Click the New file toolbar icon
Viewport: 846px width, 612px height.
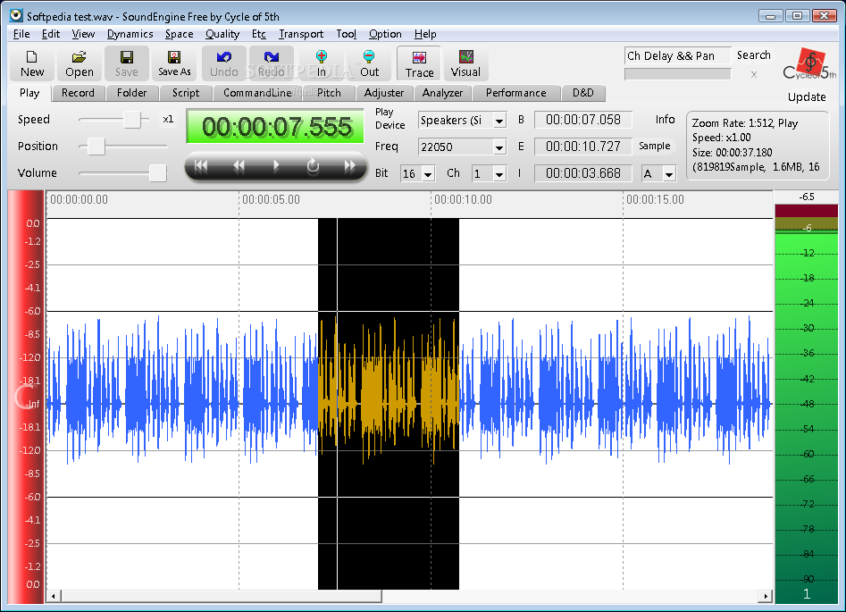coord(32,63)
